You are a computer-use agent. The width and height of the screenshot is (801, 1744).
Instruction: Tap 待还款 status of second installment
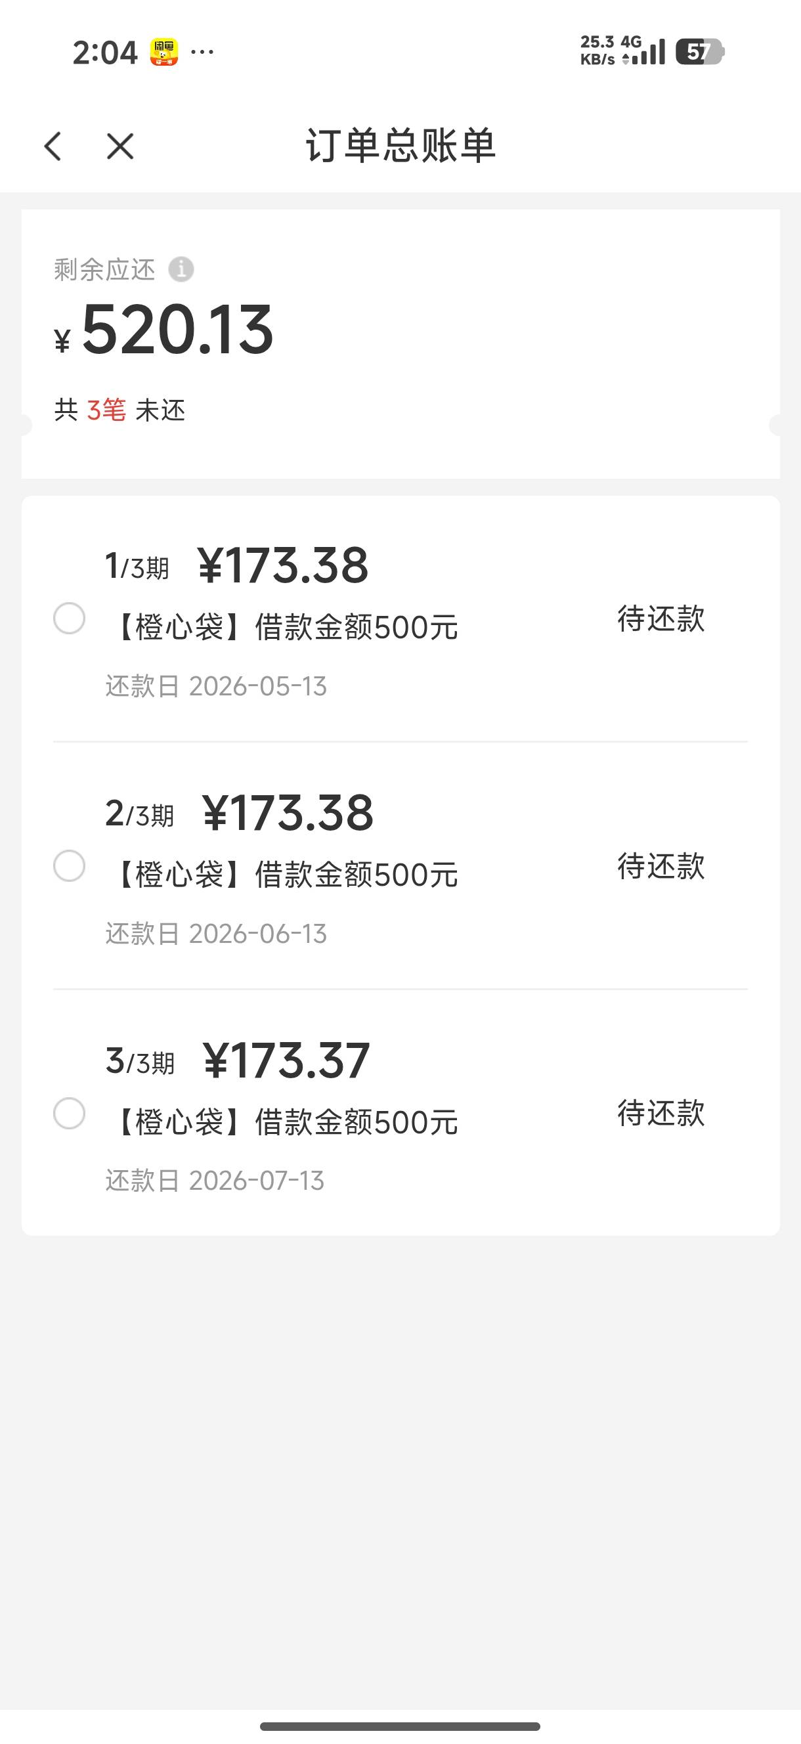(660, 867)
